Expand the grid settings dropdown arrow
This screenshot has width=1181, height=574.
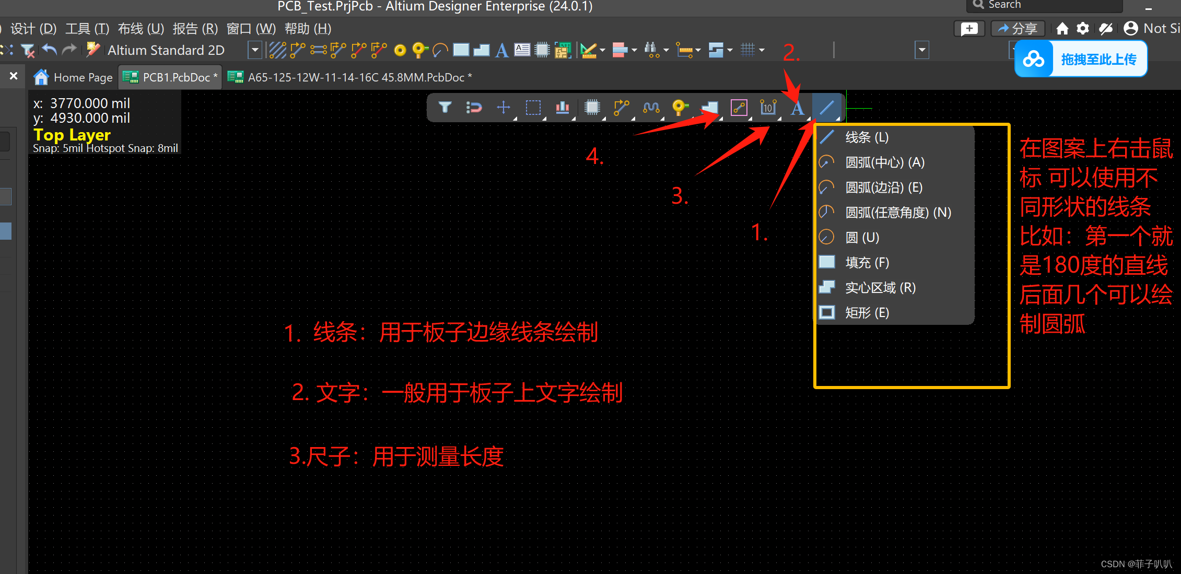pyautogui.click(x=762, y=50)
